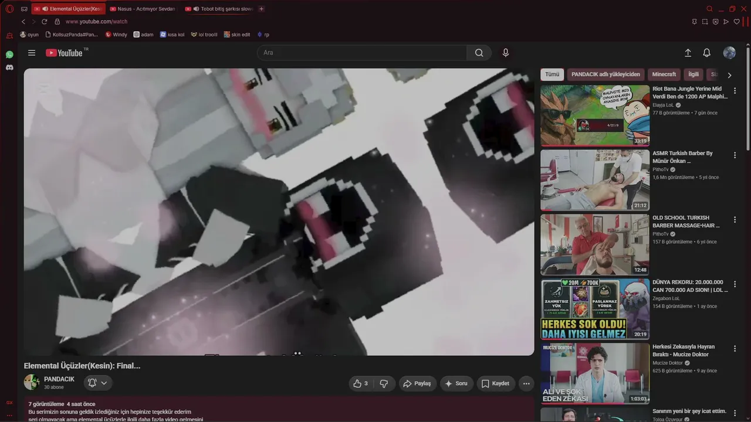
Task: Focus the YouTube Ara search field
Action: [362, 53]
